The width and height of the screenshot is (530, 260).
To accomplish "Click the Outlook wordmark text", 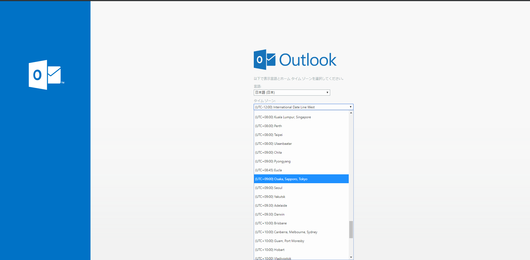I will point(308,60).
